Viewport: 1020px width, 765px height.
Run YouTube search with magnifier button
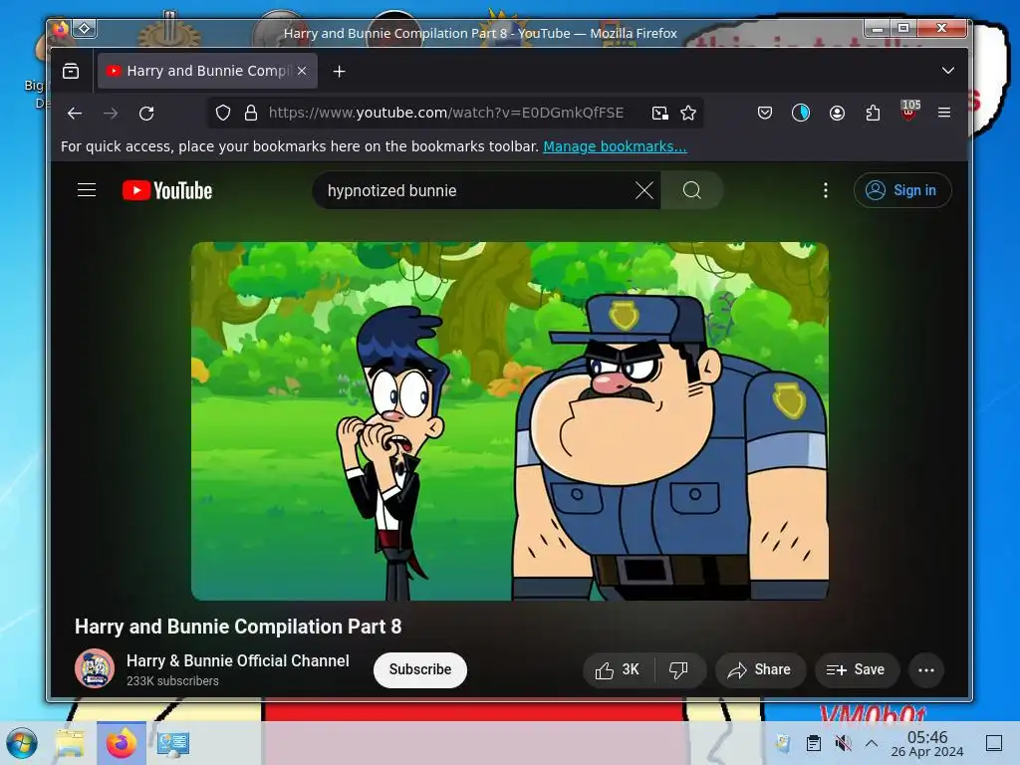692,190
